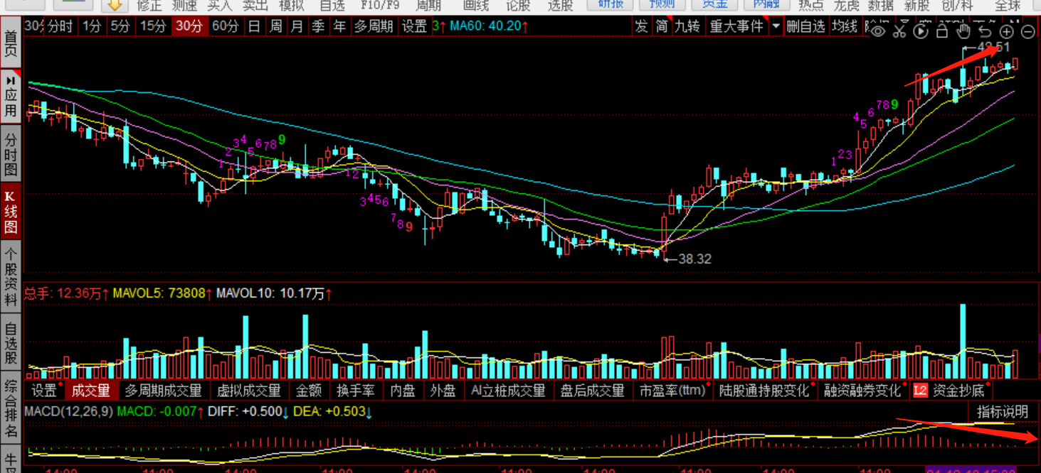Select the 5分 period tab
This screenshot has height=473, width=1041.
[120, 26]
